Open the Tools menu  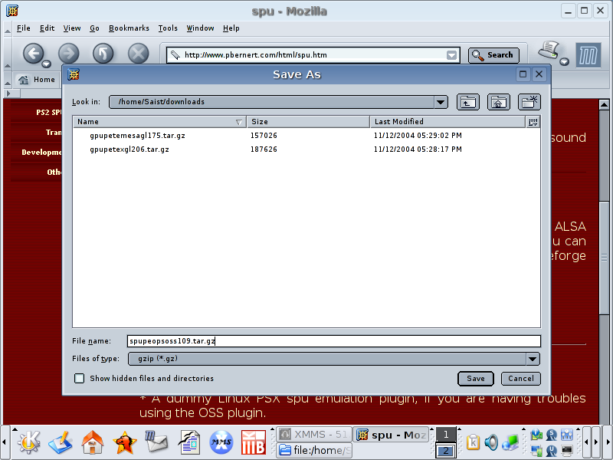click(x=168, y=28)
